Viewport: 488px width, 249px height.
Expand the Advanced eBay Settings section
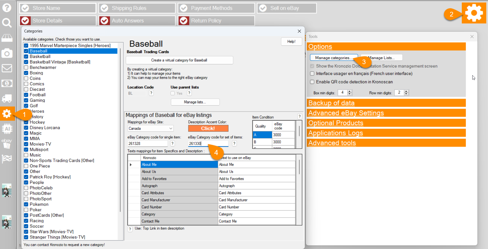(386, 113)
